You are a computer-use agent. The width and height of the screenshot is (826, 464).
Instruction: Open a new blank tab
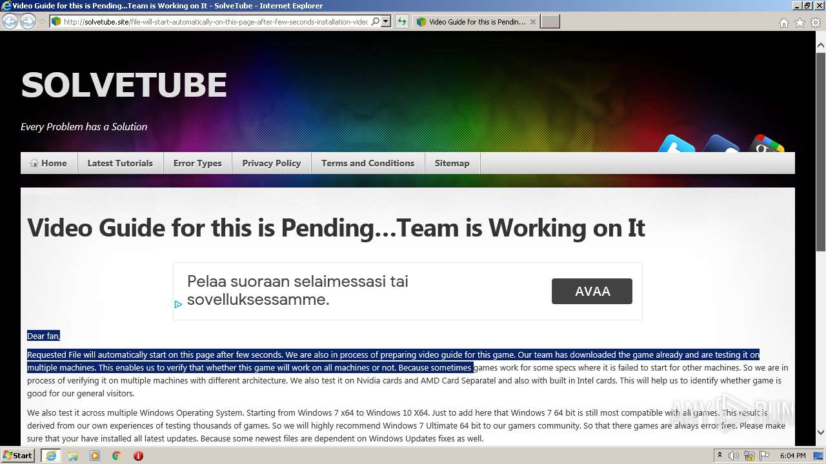(550, 22)
